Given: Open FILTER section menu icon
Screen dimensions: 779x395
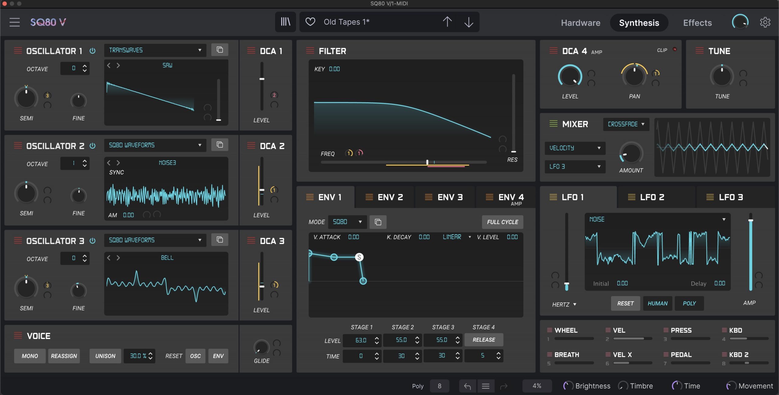Looking at the screenshot, I should (x=310, y=51).
